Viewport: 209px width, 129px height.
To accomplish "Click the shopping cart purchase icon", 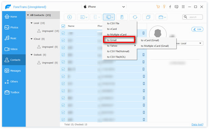I will (158, 7).
